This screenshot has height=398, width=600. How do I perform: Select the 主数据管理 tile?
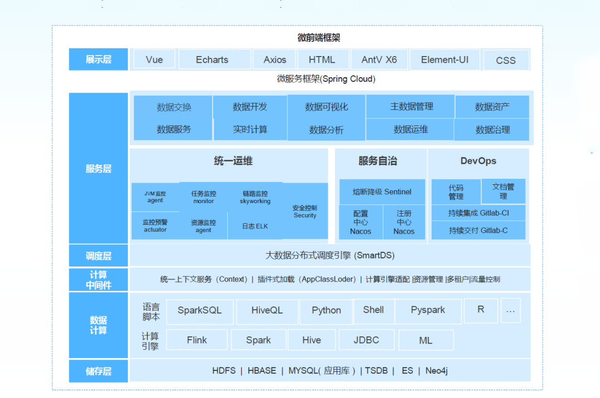[x=411, y=107]
